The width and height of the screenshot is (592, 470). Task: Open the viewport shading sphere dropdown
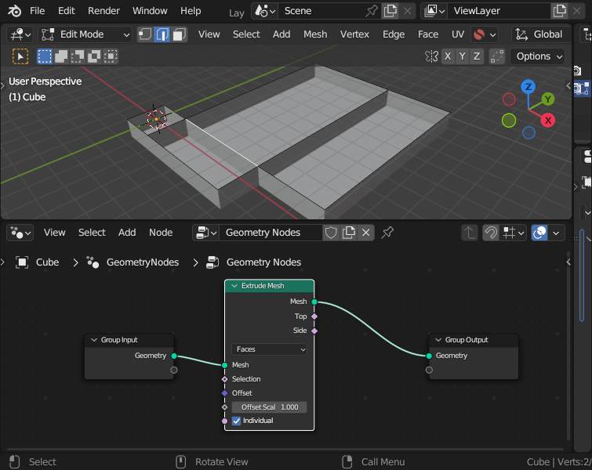pos(485,34)
